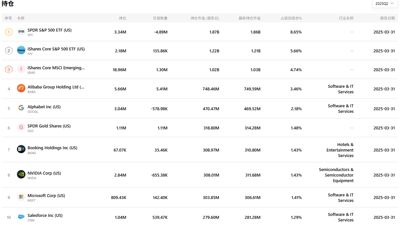Screen dimensions: 401x225
Task: Click the 持仓 section title
Action: 8,4
